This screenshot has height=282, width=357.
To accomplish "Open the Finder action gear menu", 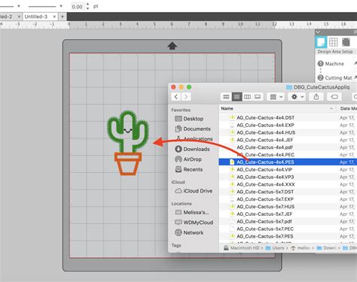I will click(297, 97).
